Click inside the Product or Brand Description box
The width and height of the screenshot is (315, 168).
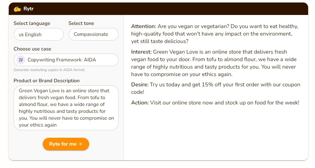click(x=66, y=108)
